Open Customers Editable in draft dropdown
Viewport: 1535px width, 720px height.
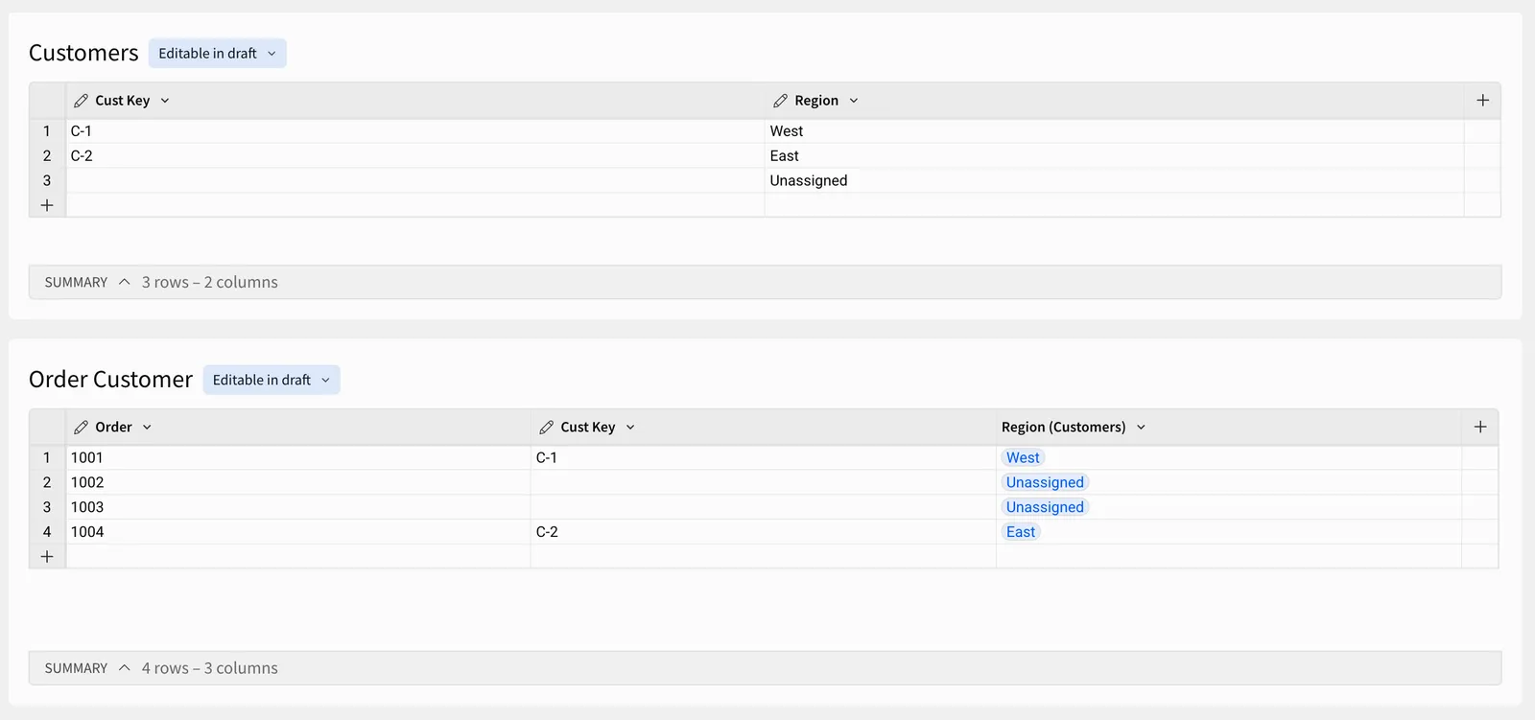click(x=217, y=54)
